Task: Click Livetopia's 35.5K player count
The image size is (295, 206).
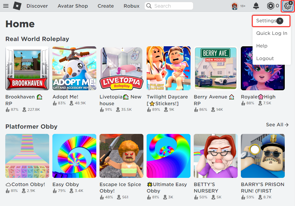Action: point(124,109)
